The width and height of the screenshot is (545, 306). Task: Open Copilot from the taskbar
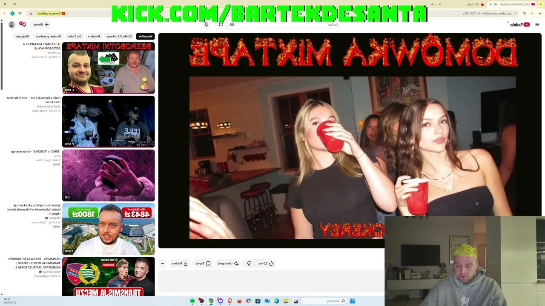tap(249, 301)
